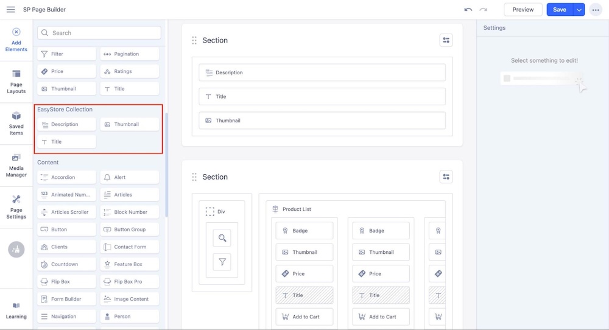Select Description addon in first Section

[322, 72]
